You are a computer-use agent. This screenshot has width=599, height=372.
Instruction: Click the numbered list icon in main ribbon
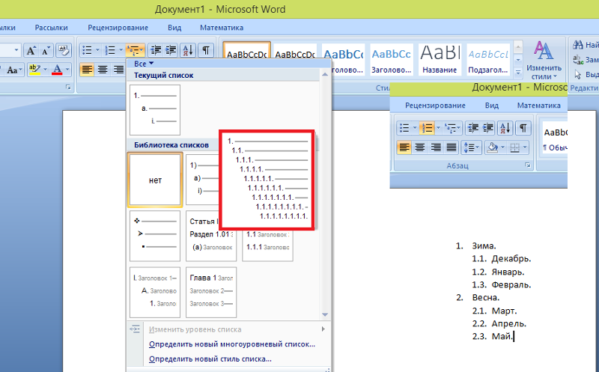pos(110,50)
